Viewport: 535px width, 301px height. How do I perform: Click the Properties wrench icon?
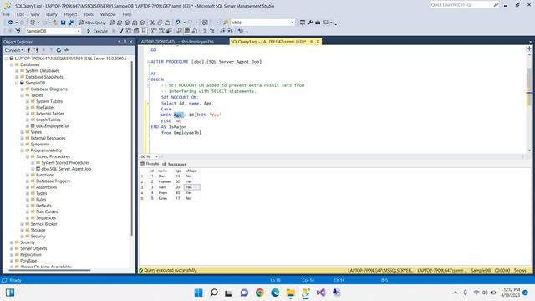pyautogui.click(x=310, y=23)
